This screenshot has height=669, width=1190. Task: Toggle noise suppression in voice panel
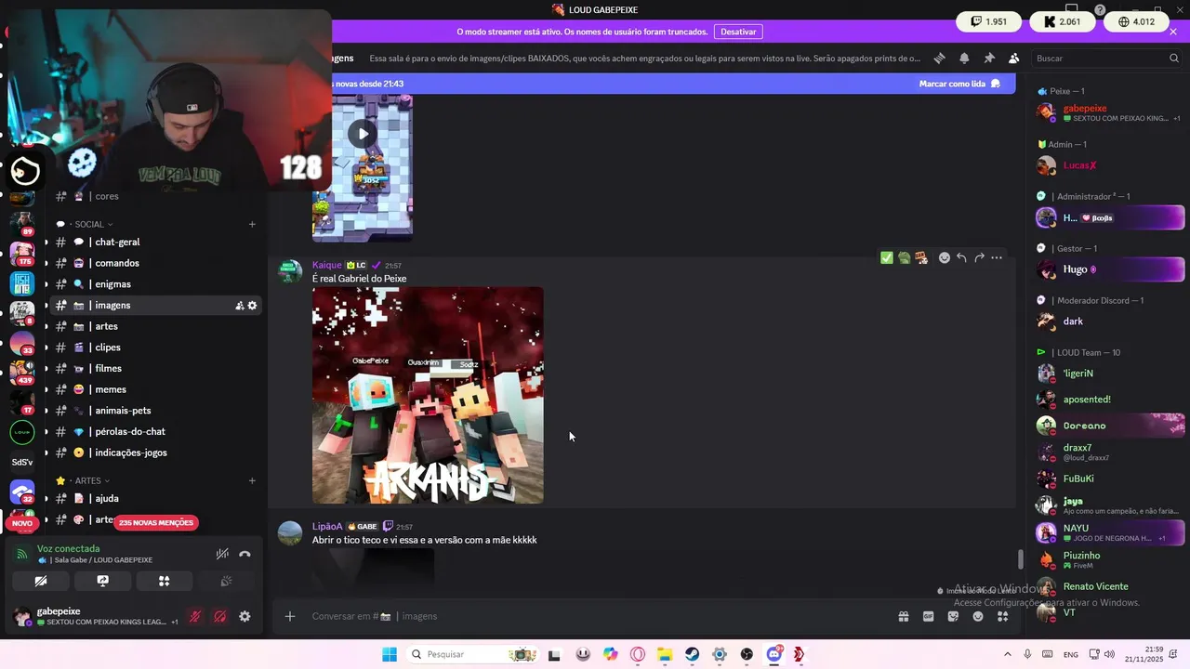[222, 554]
